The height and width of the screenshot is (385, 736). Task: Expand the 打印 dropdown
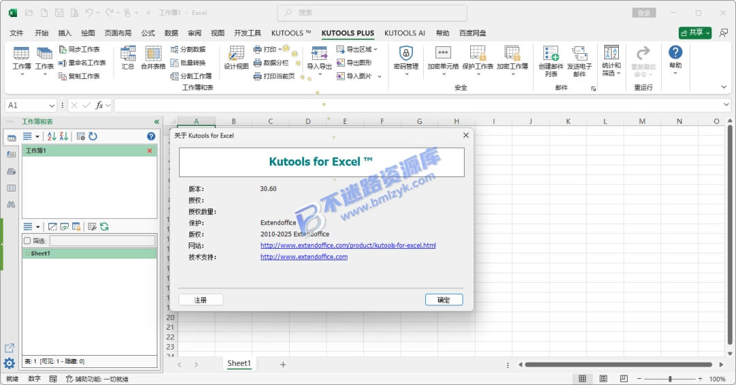coord(280,49)
